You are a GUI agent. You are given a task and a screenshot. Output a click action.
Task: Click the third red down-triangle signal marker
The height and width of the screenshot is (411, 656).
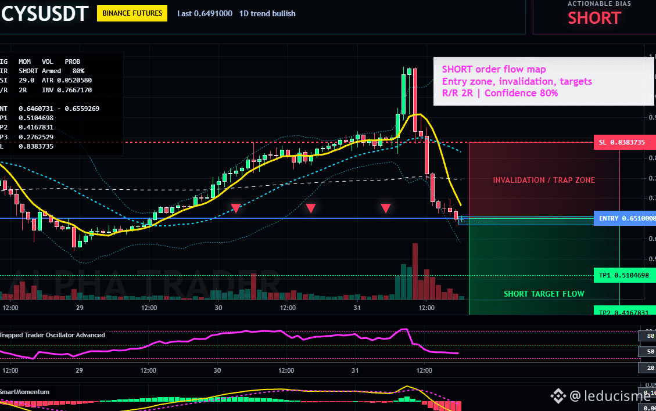385,208
